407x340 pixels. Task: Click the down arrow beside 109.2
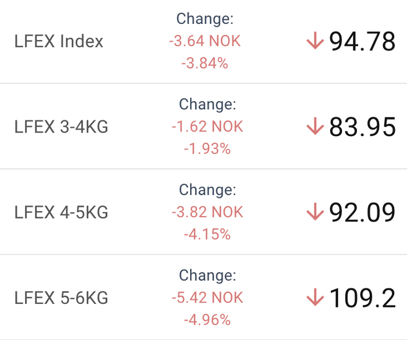click(x=315, y=298)
